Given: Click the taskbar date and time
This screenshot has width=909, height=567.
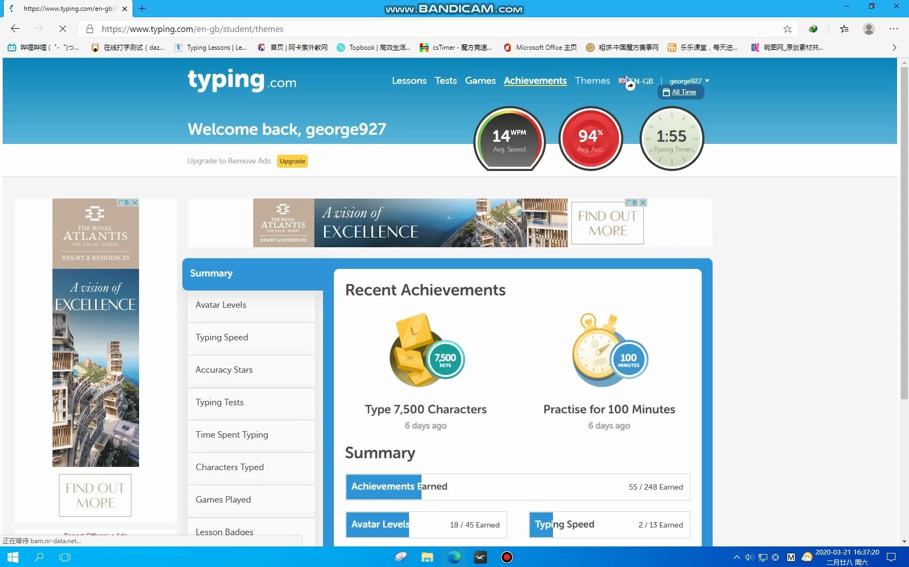Looking at the screenshot, I should pos(847,557).
